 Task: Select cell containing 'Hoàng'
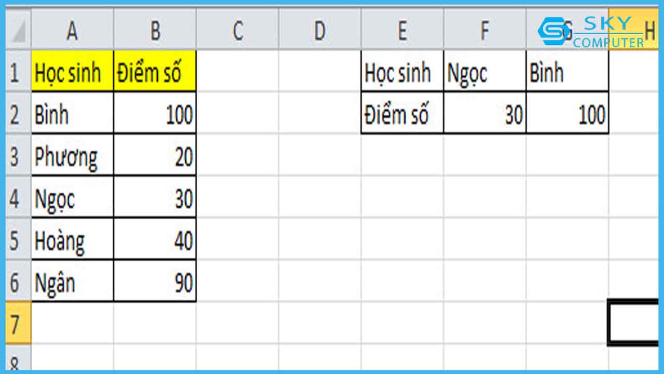tap(72, 239)
